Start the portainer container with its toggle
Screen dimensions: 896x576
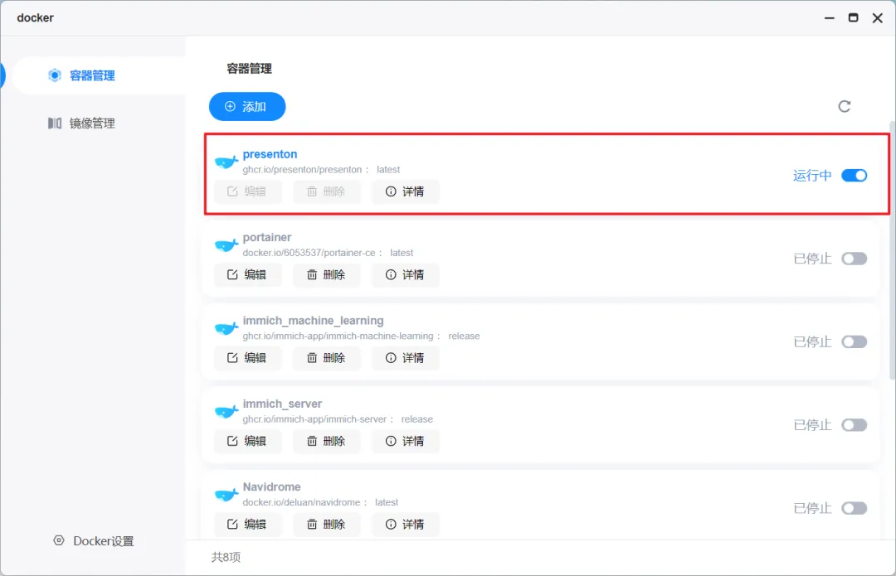855,259
